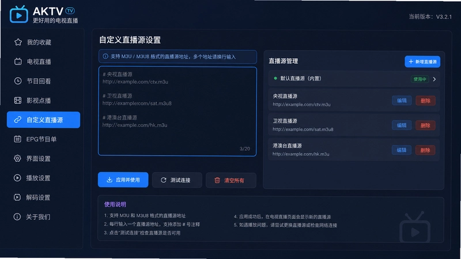Click the 3/20 counter in text area
Image resolution: width=461 pixels, height=259 pixels.
coord(244,149)
